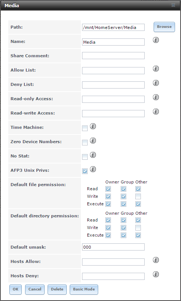Enable the Time Machine checkbox
This screenshot has width=181, height=301.
click(85, 128)
